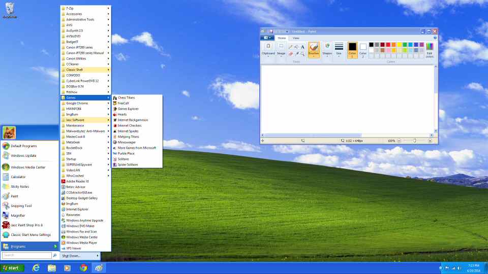This screenshot has height=274, width=488.
Task: Pick the yellow color swatch
Action: [400, 45]
